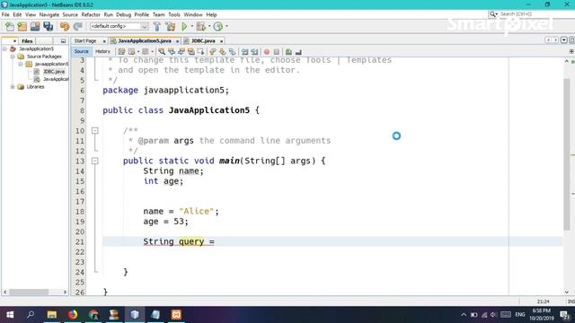Build the project with the hammer icon
This screenshot has height=323, width=575.
point(157,26)
